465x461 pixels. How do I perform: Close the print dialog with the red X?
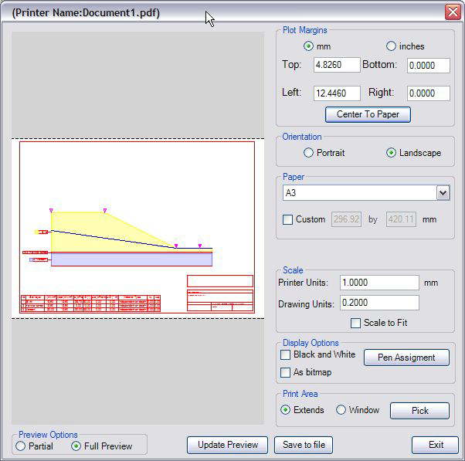pos(453,12)
